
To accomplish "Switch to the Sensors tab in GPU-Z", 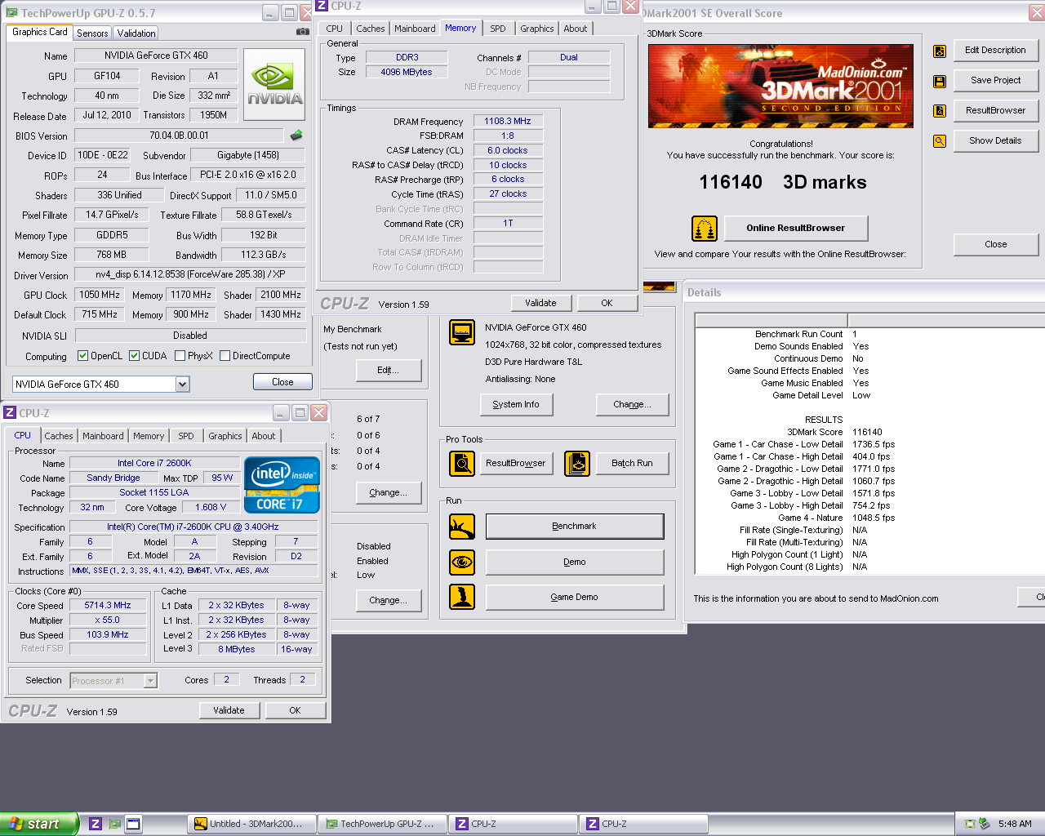I will click(92, 33).
